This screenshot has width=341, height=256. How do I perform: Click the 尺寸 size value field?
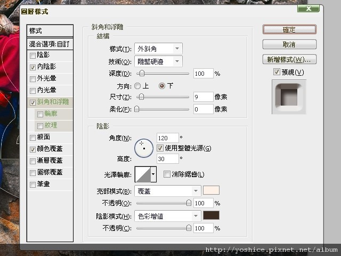(x=204, y=97)
